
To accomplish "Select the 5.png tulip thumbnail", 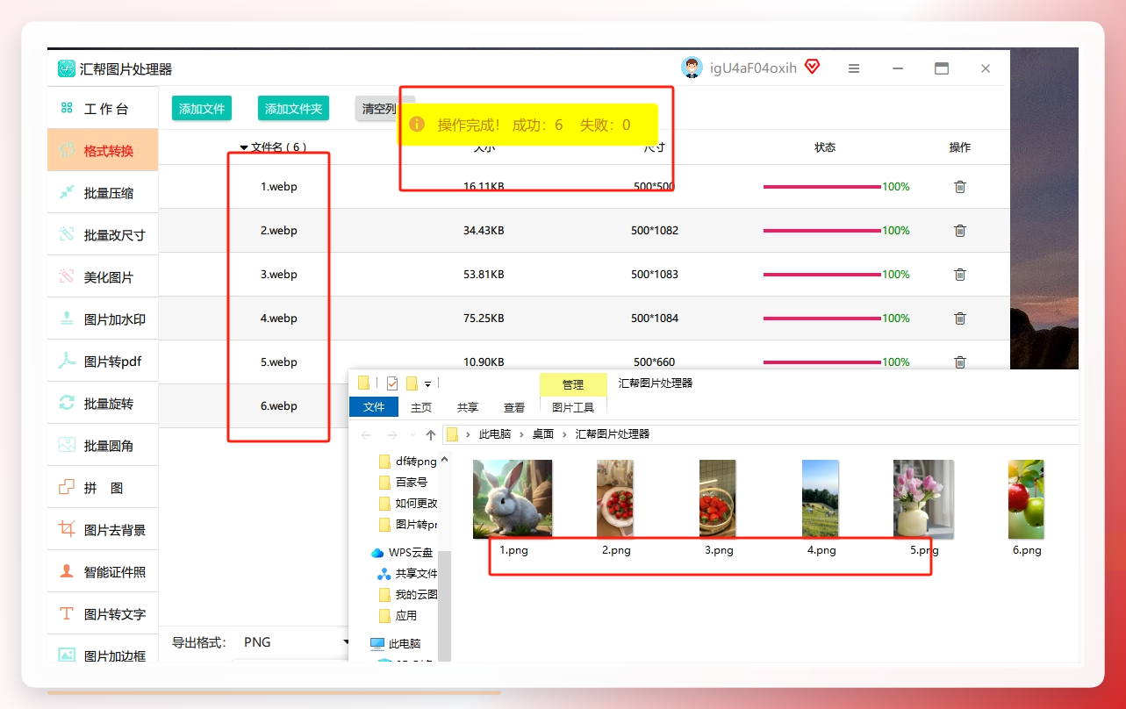I will (x=923, y=499).
